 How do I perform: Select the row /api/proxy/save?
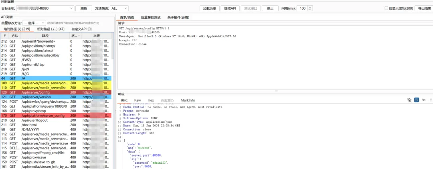click(x=55, y=157)
